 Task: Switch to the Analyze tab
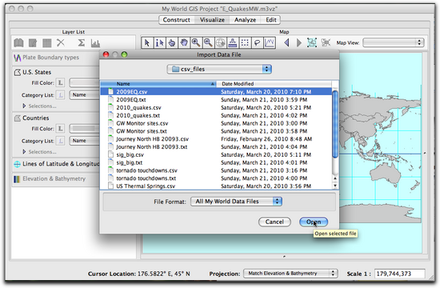pos(245,20)
